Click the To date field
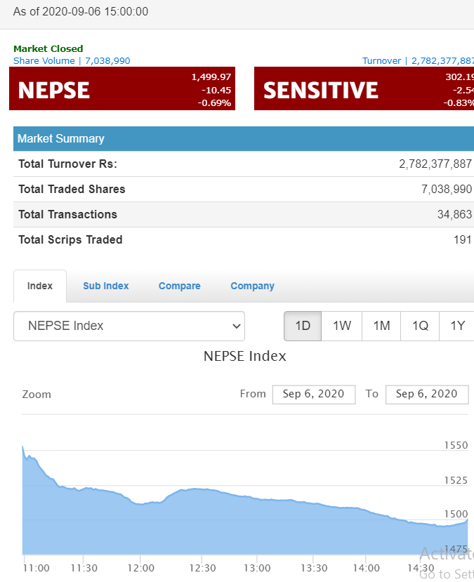 click(x=426, y=394)
